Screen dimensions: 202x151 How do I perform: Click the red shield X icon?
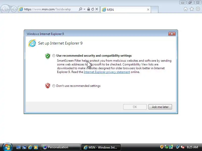click(48, 86)
